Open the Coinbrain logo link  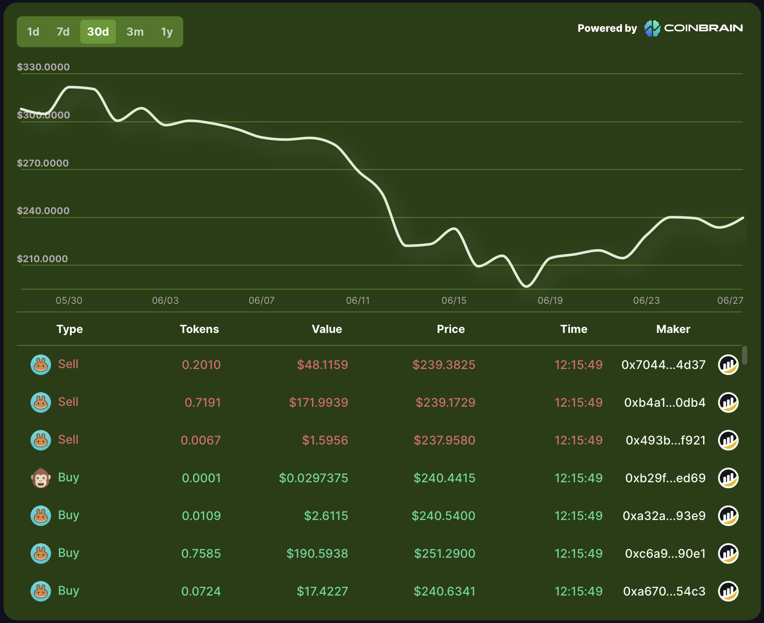[693, 28]
